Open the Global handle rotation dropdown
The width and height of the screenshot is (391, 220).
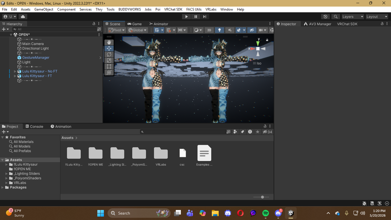(x=137, y=30)
